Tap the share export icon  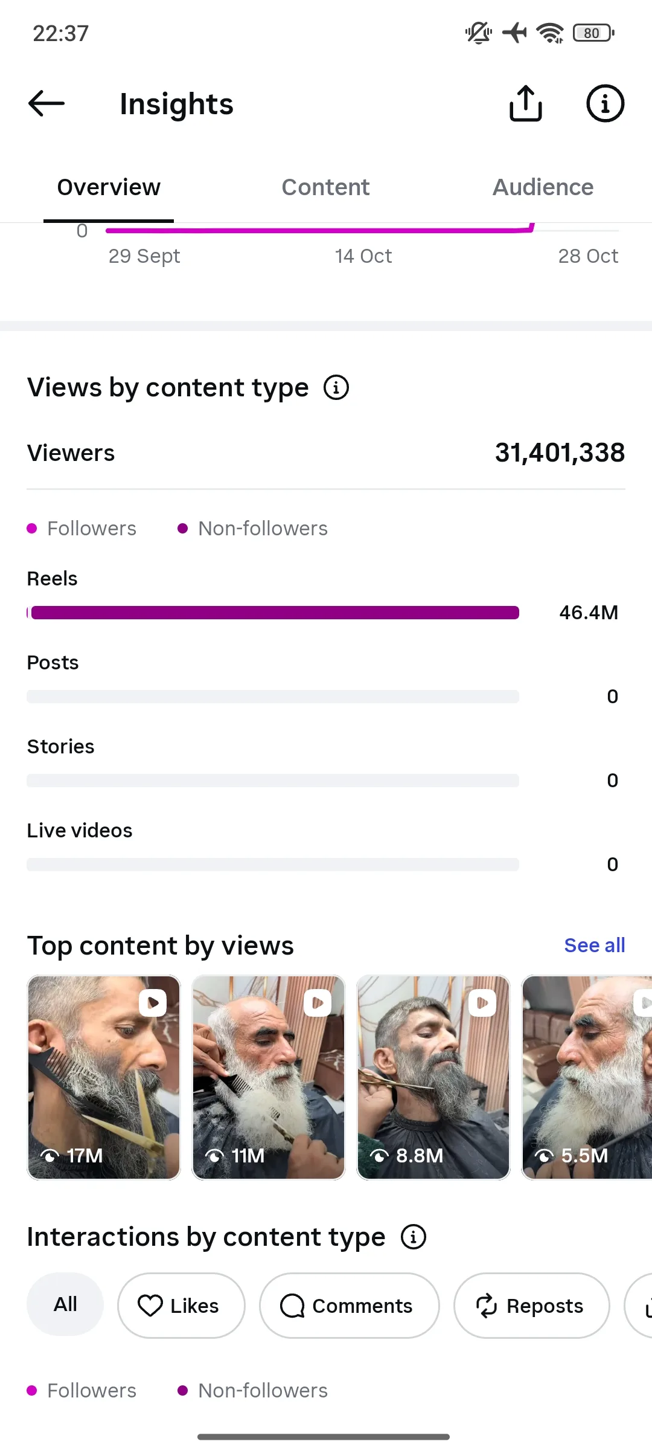point(526,103)
